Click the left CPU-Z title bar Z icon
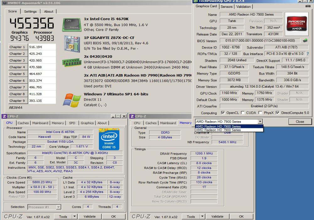 (x=4, y=116)
